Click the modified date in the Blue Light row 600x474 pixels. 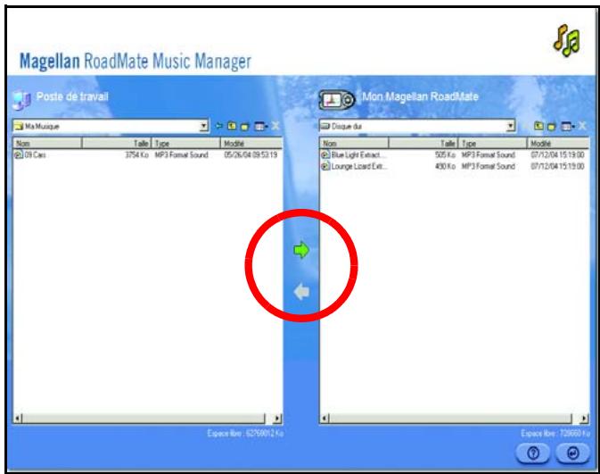tap(557, 154)
